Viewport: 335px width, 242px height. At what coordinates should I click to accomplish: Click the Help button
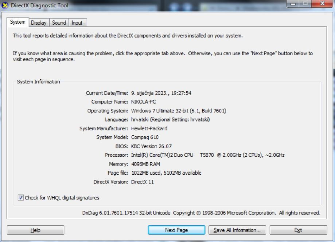[x=35, y=230]
